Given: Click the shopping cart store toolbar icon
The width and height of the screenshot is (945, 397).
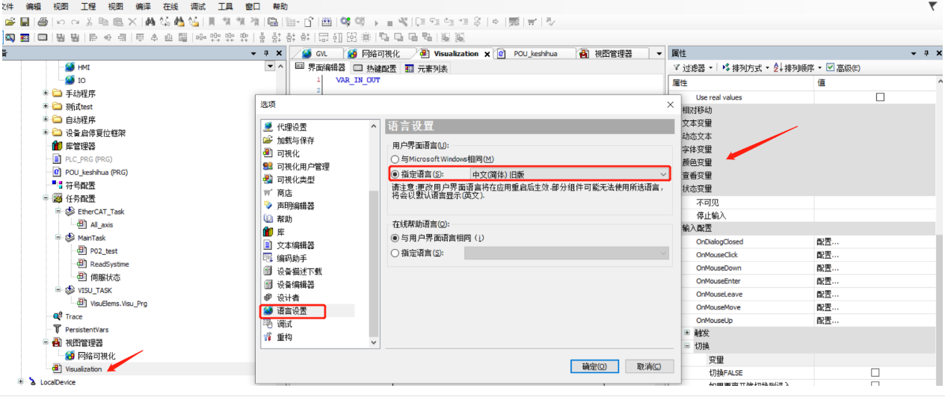Looking at the screenshot, I should (x=532, y=22).
